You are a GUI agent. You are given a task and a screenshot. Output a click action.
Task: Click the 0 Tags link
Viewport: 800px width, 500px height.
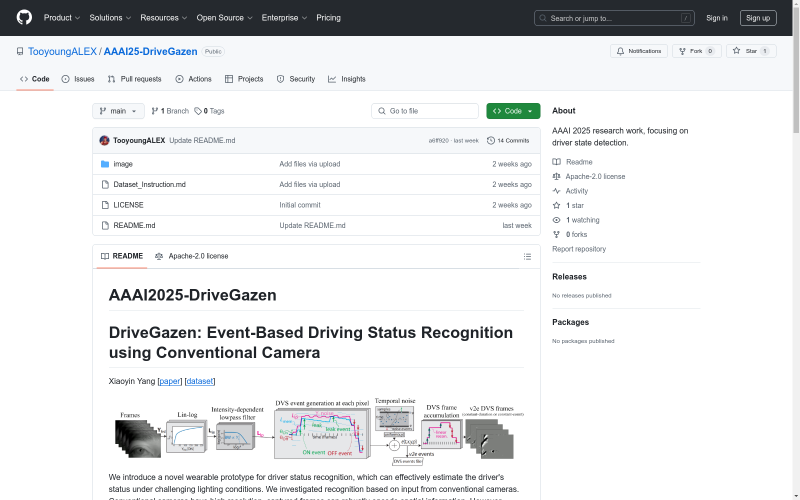209,111
